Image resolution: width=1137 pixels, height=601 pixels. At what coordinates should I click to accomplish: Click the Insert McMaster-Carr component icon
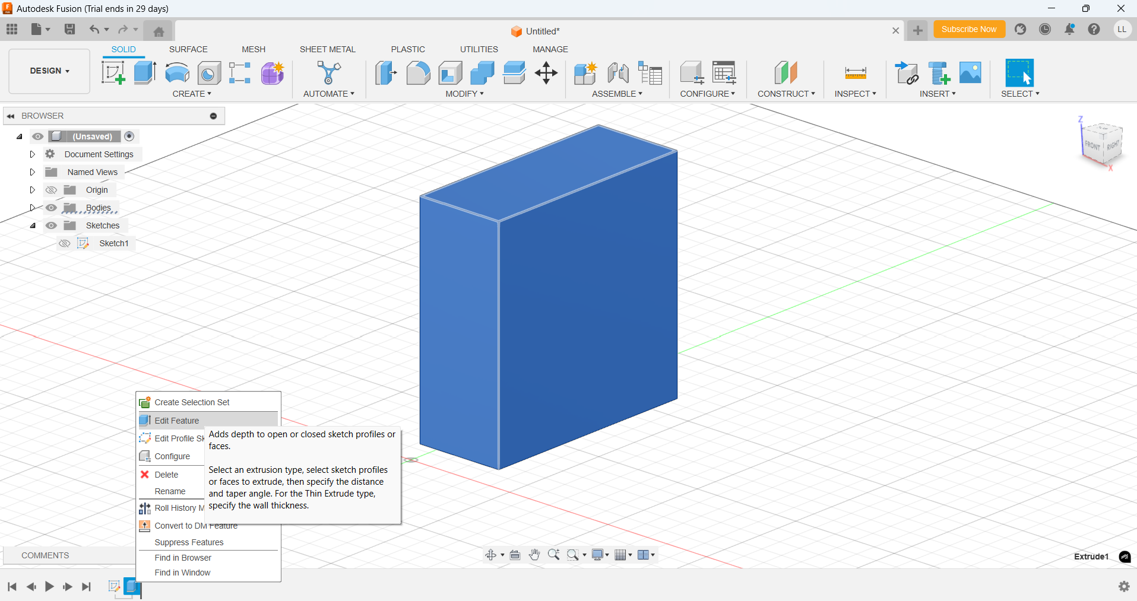939,73
